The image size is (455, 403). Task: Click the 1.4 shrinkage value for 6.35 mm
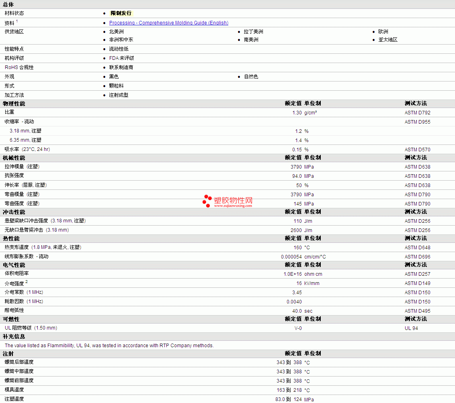pyautogui.click(x=298, y=140)
